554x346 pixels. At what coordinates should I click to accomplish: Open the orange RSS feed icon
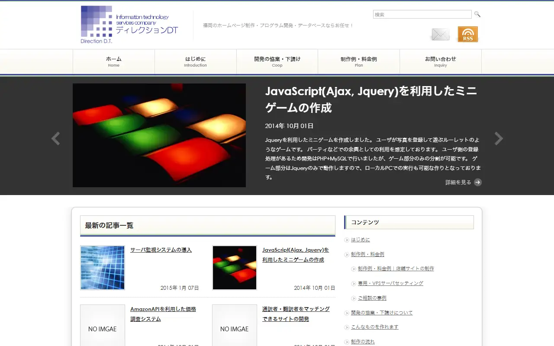pos(468,34)
